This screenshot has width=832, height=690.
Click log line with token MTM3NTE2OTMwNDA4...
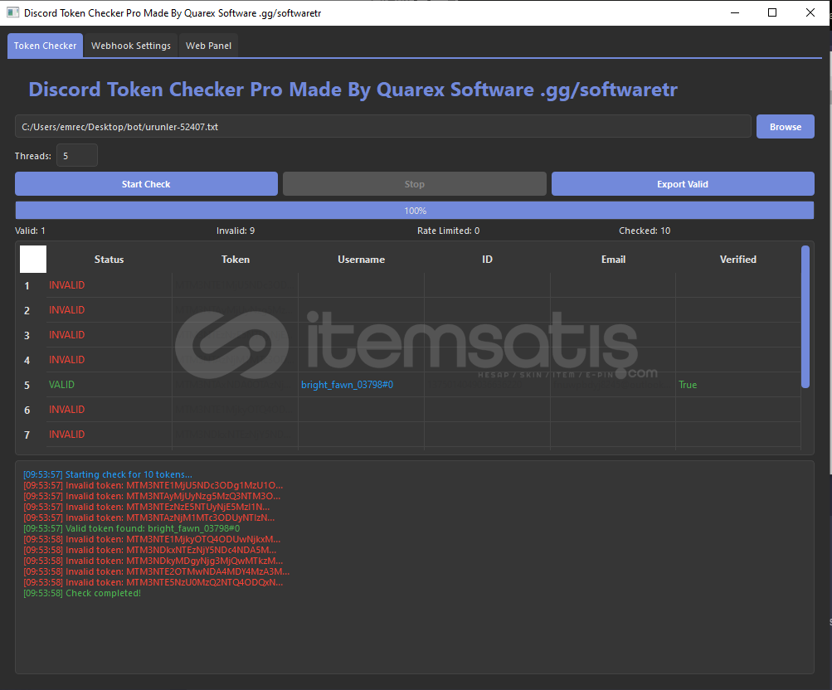pos(157,571)
